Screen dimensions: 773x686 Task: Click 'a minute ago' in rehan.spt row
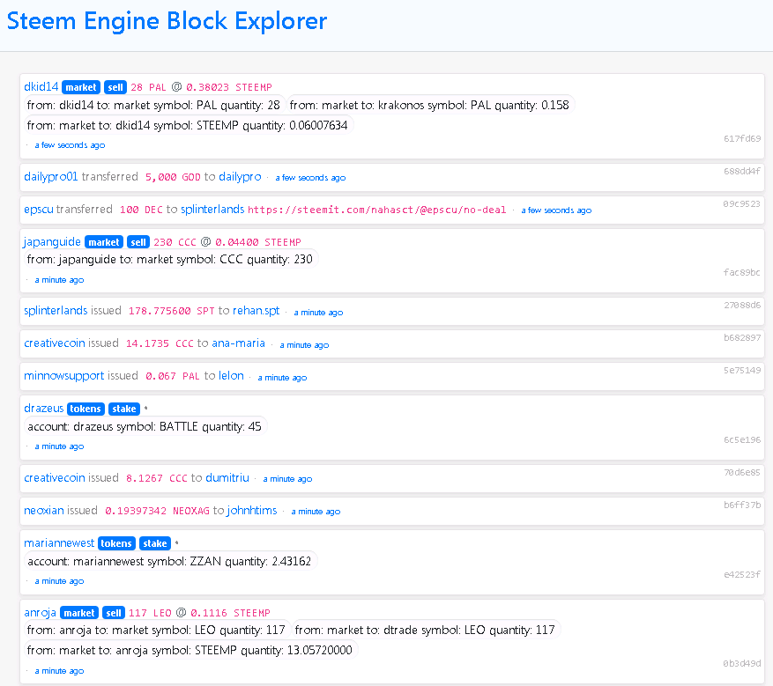coord(318,313)
